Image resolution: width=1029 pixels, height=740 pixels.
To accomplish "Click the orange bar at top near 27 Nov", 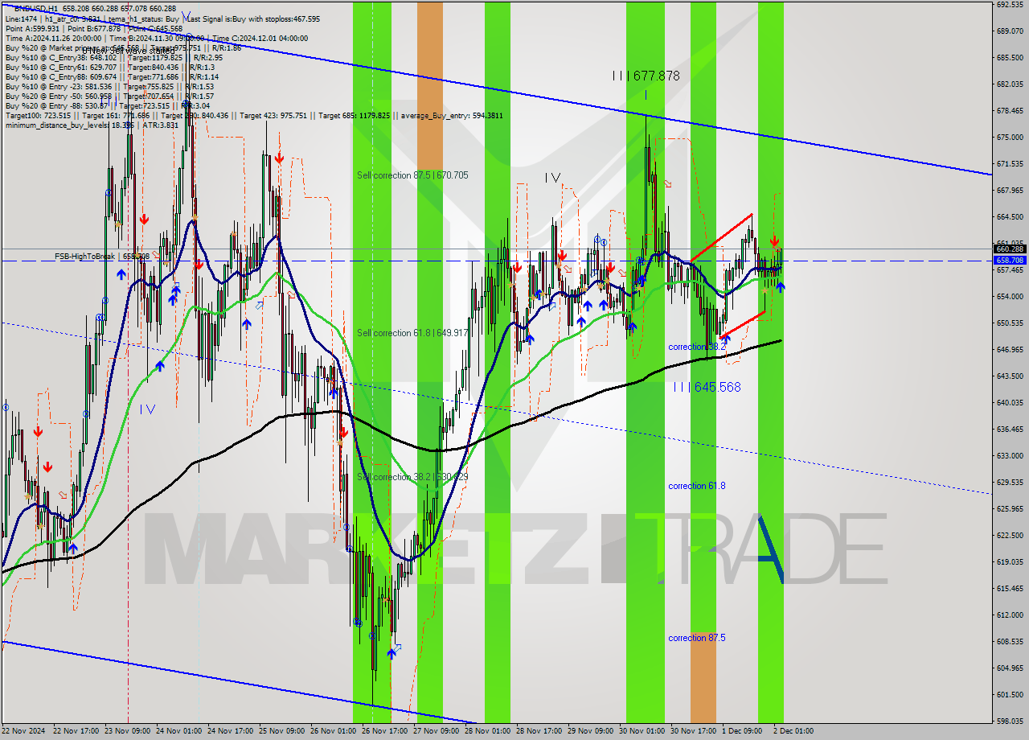I will (x=429, y=84).
